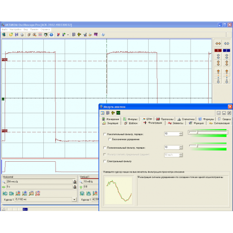Increase the accumulating filter order spinner

181,133
